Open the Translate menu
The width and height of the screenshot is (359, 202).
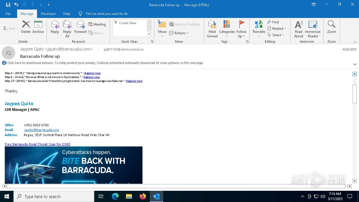[x=259, y=29]
